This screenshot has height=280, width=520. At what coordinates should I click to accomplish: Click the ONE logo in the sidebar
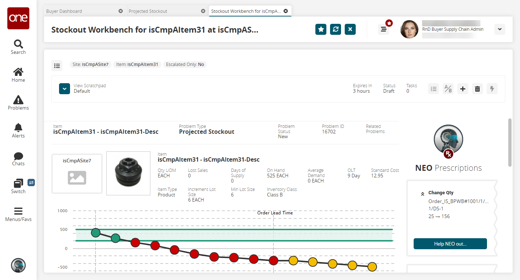click(x=18, y=18)
